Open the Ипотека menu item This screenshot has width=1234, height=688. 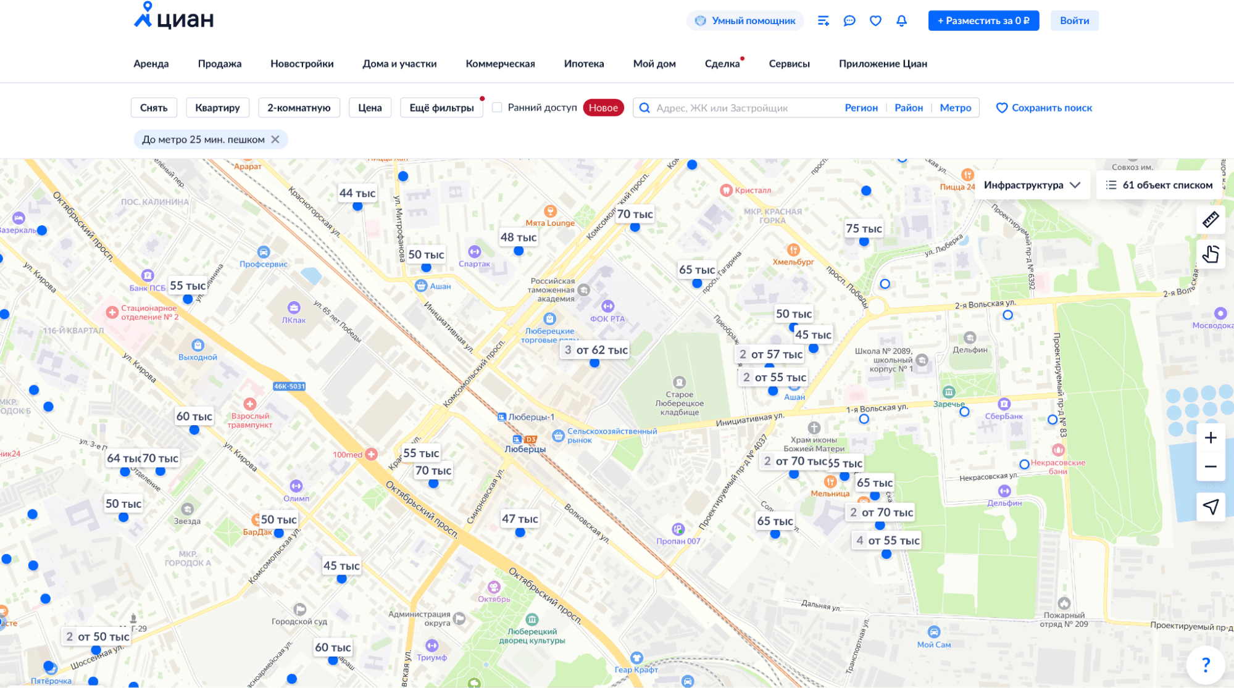click(x=583, y=64)
